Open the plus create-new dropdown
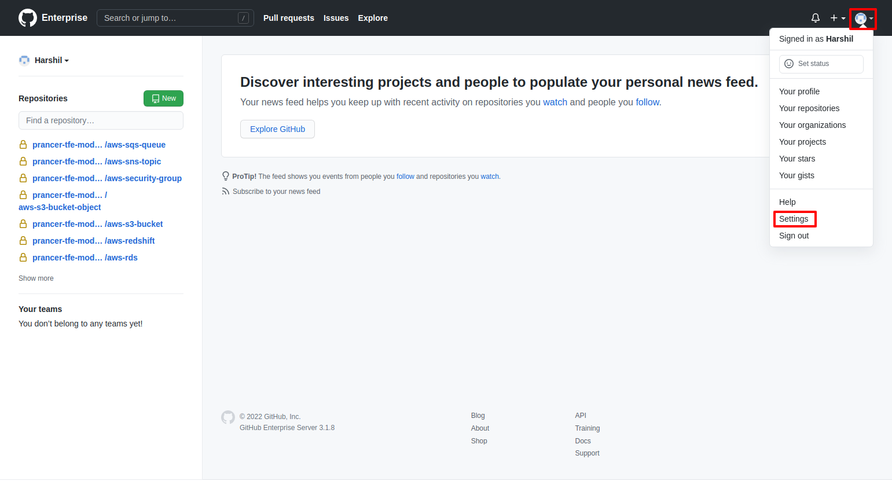The height and width of the screenshot is (481, 892). pos(838,18)
